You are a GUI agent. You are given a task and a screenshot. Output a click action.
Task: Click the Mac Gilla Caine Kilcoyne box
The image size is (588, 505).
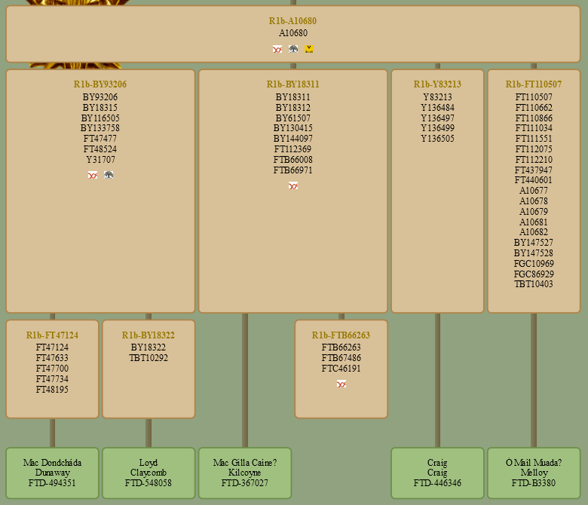pyautogui.click(x=245, y=473)
